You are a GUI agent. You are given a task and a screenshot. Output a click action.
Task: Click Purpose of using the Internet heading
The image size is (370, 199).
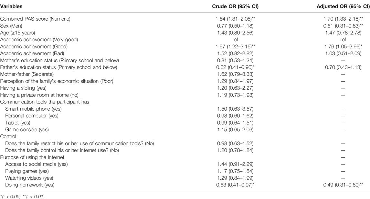click(32, 157)
